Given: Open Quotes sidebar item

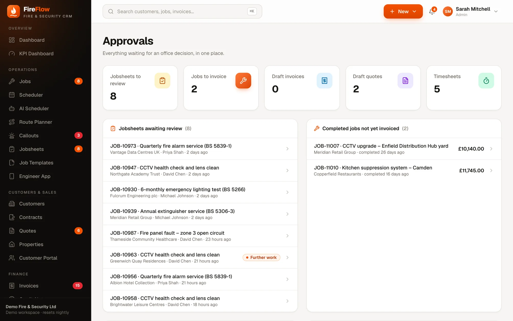Looking at the screenshot, I should point(46,231).
